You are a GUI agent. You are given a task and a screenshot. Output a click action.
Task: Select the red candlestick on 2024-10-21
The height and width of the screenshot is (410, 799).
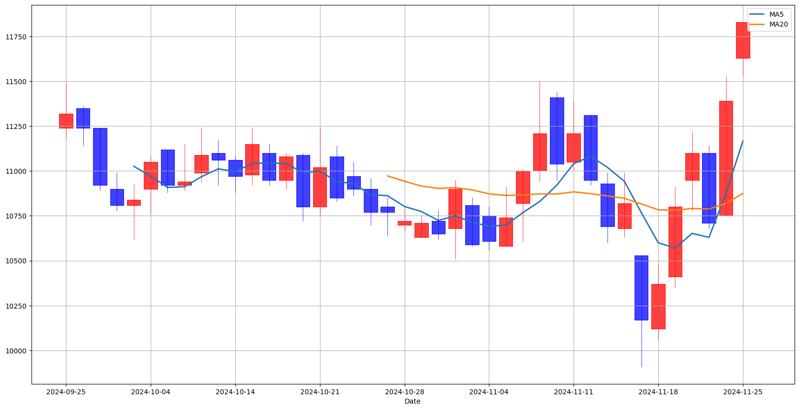click(320, 187)
